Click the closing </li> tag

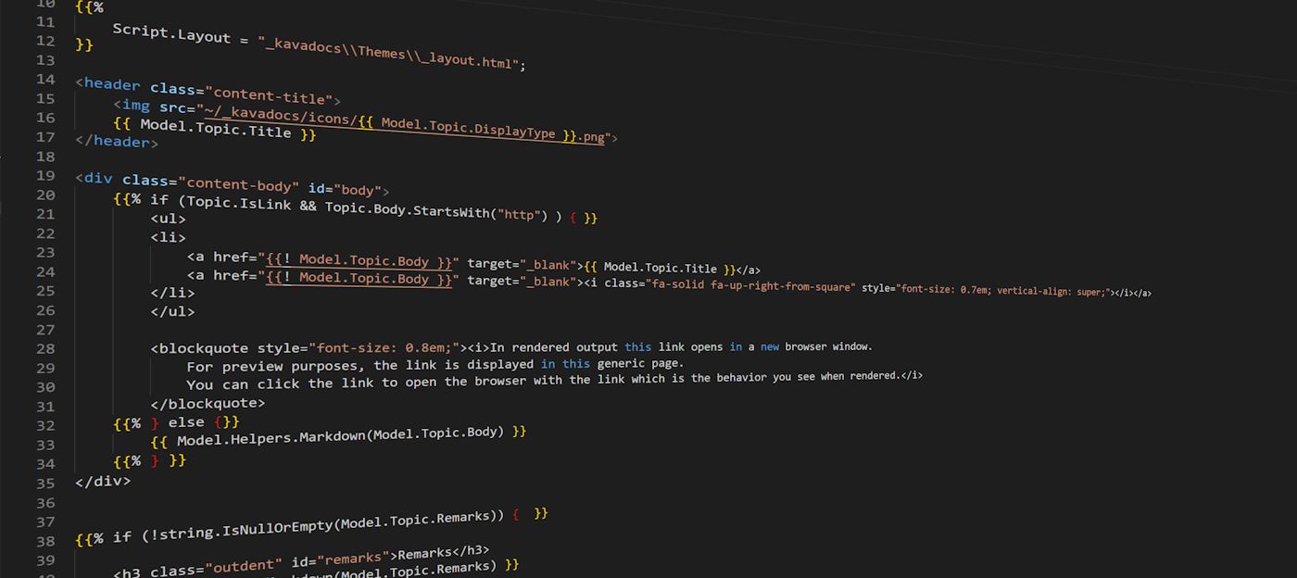click(x=172, y=292)
